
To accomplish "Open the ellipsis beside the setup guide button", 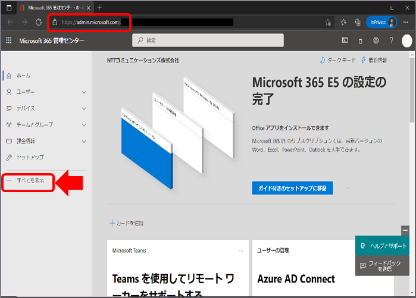I will [x=348, y=188].
